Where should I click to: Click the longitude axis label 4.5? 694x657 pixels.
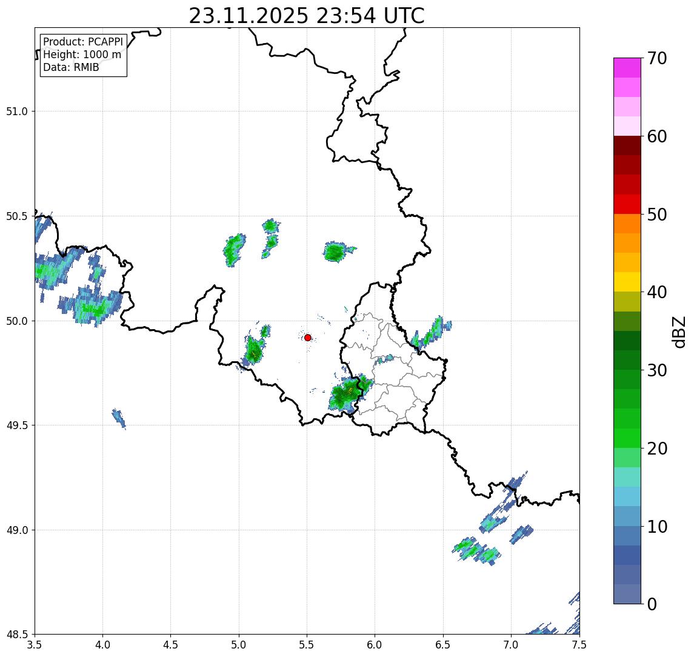(171, 645)
